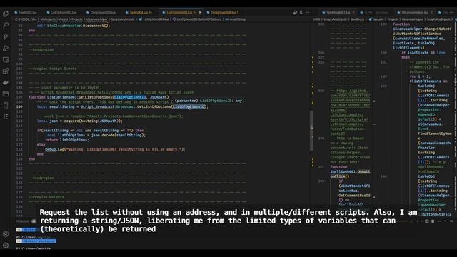The width and height of the screenshot is (457, 257).
Task: Open the Run and Debug view
Action: [6, 48]
